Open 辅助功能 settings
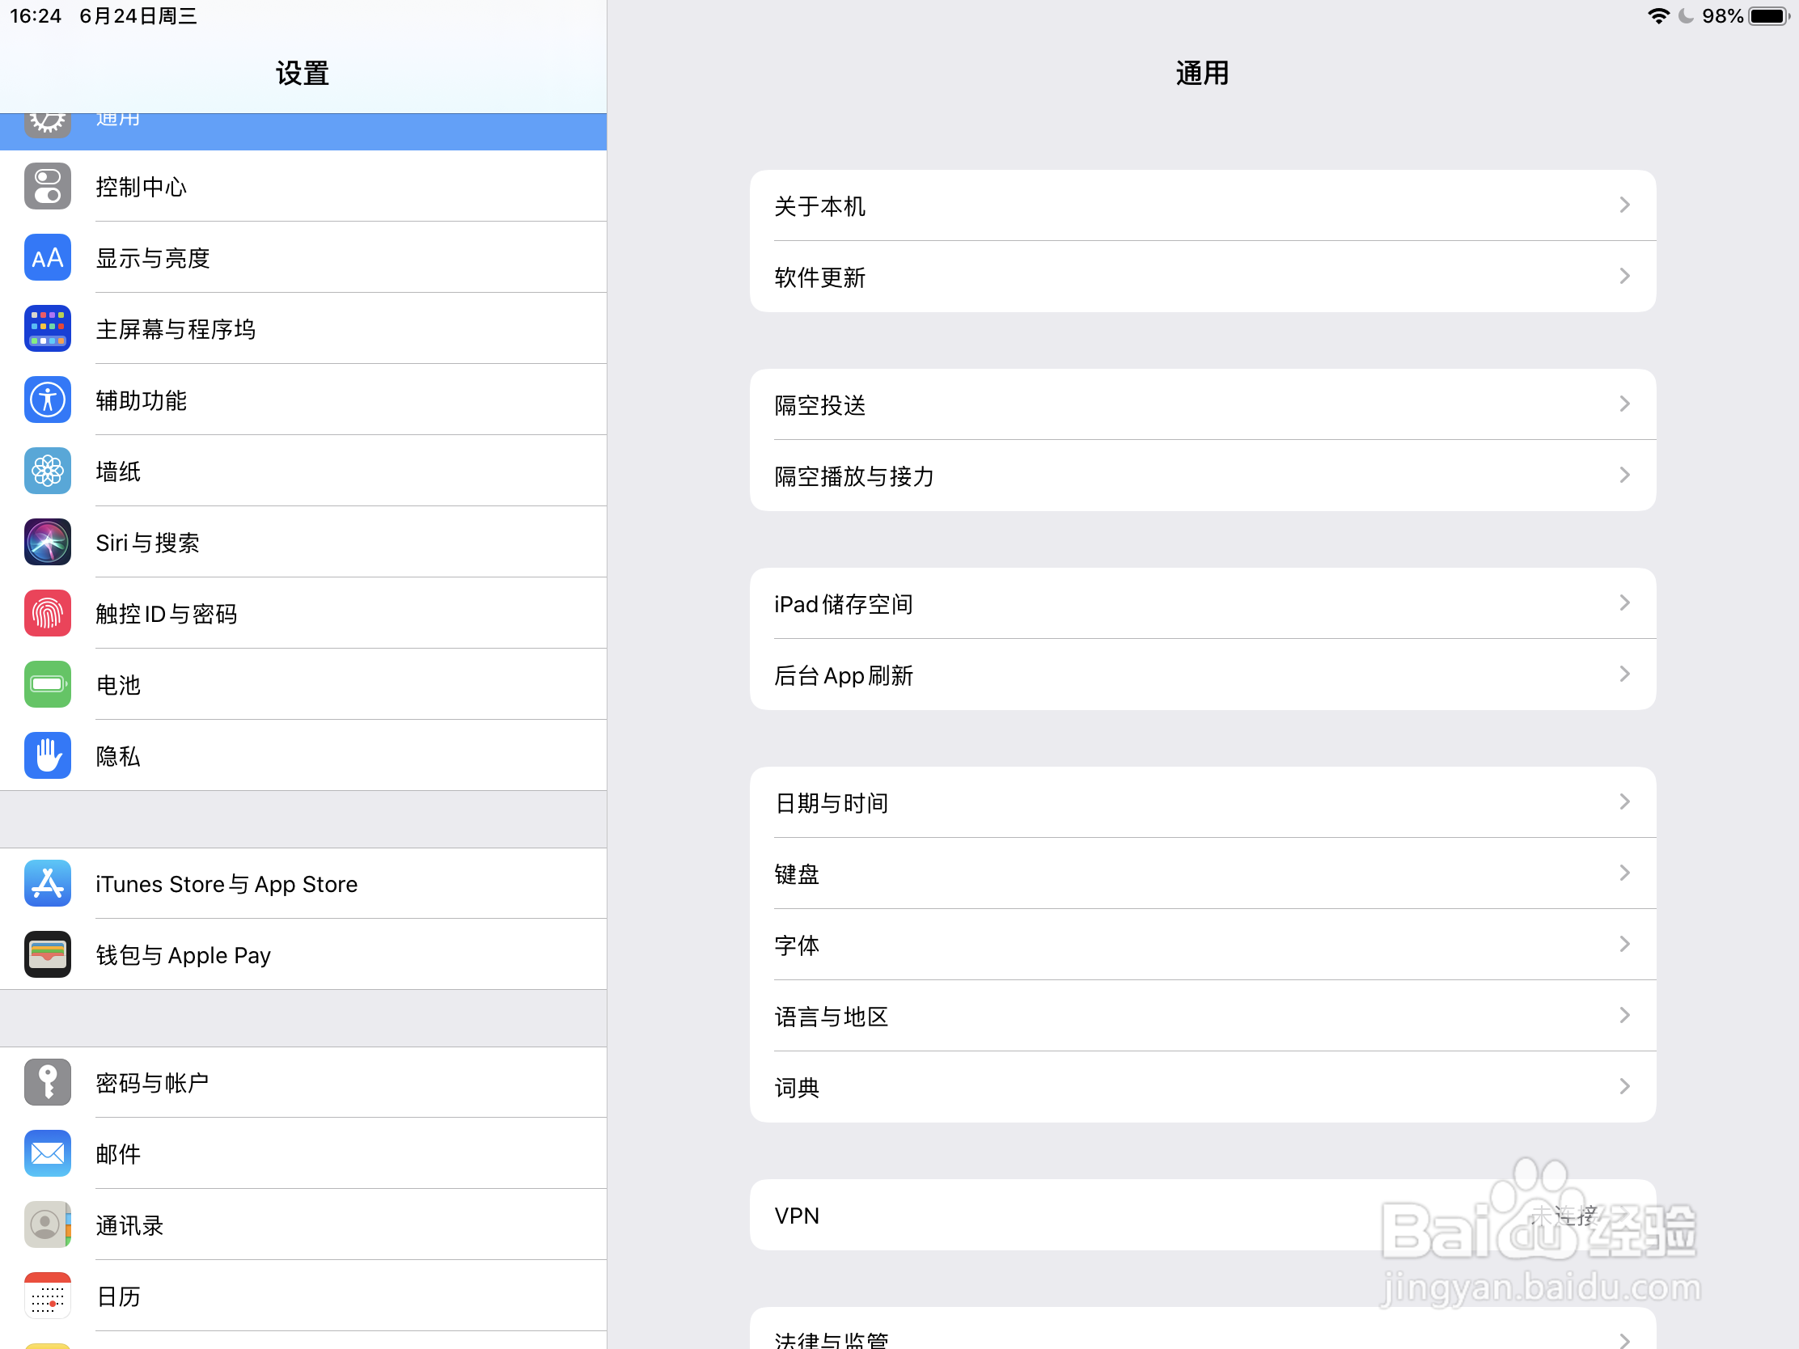Screen dimensions: 1799x1349 coord(303,400)
